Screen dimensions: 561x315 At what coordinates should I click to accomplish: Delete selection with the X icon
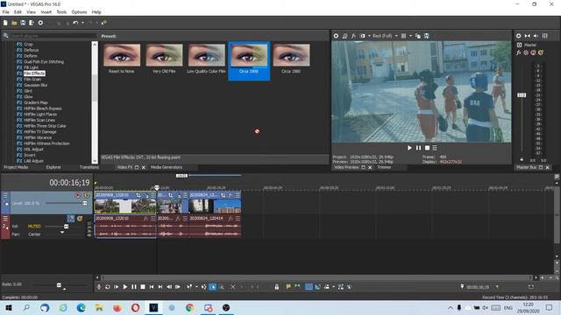[x=233, y=287]
